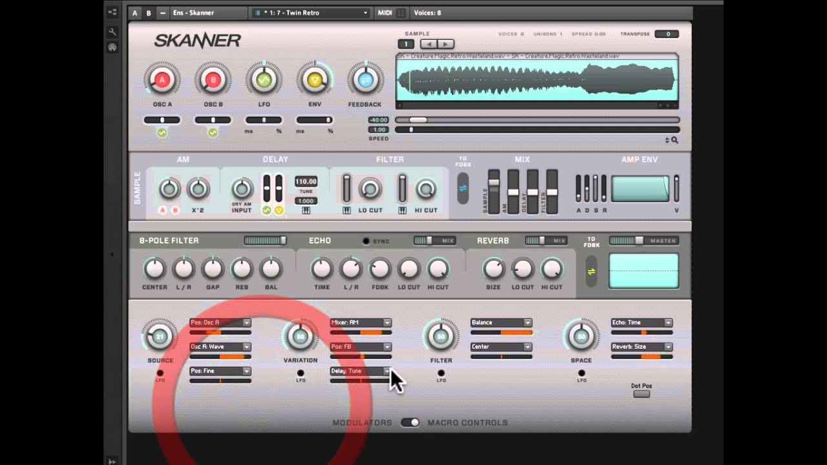Open the wrench settings icon in sidebar

pyautogui.click(x=112, y=31)
